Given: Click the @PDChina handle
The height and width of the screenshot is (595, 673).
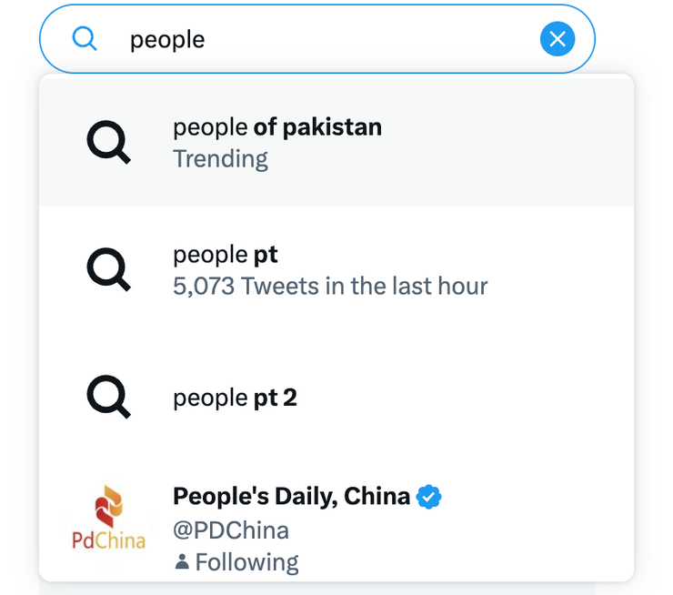Looking at the screenshot, I should click(x=230, y=530).
